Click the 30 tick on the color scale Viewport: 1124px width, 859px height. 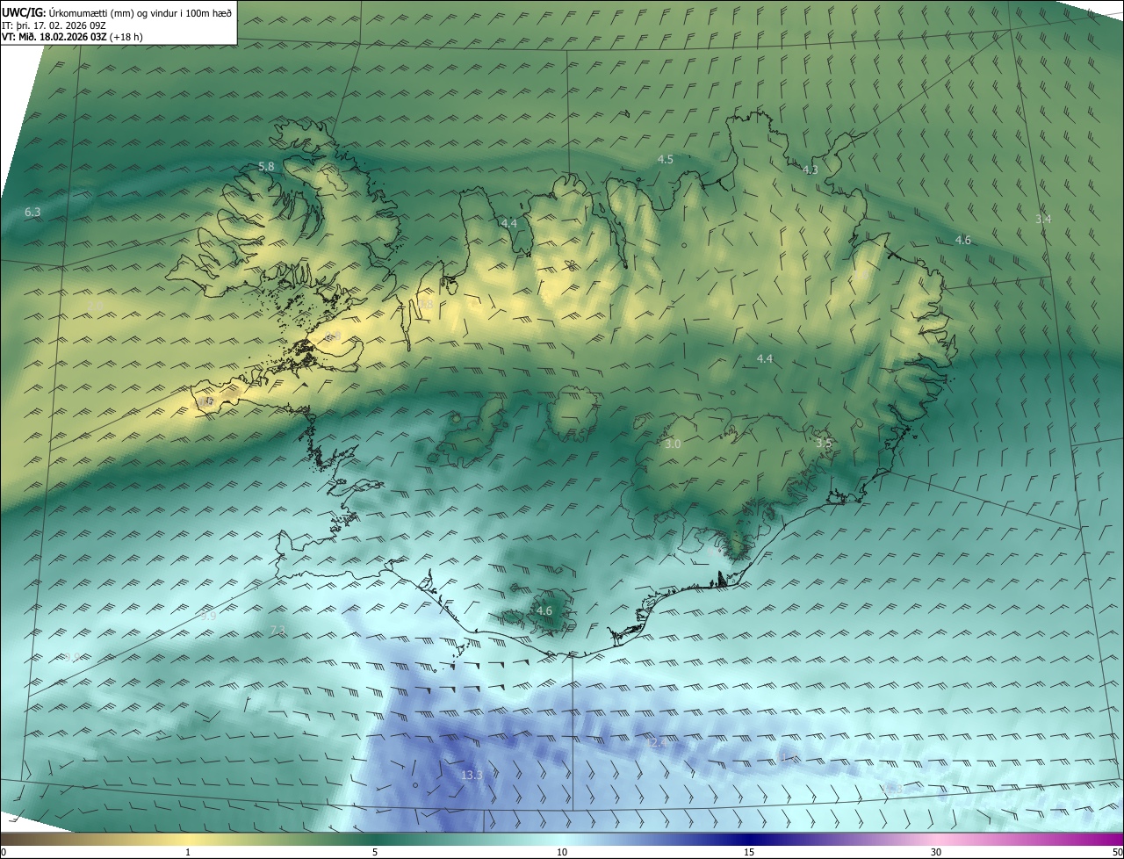(936, 852)
